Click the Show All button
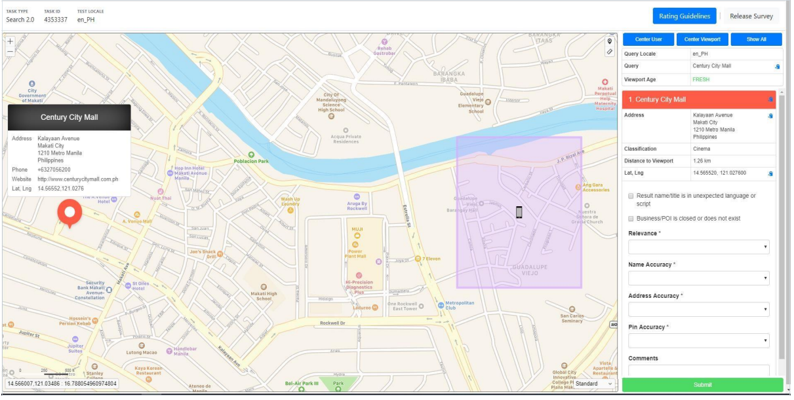The image size is (794, 400). 756,40
